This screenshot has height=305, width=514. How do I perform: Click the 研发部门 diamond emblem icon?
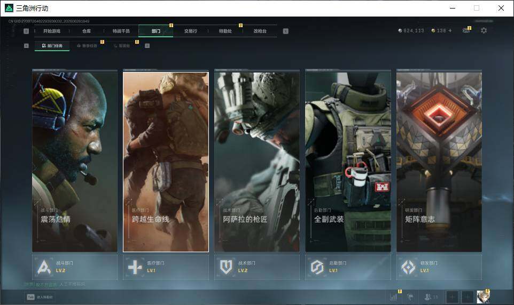coord(408,267)
